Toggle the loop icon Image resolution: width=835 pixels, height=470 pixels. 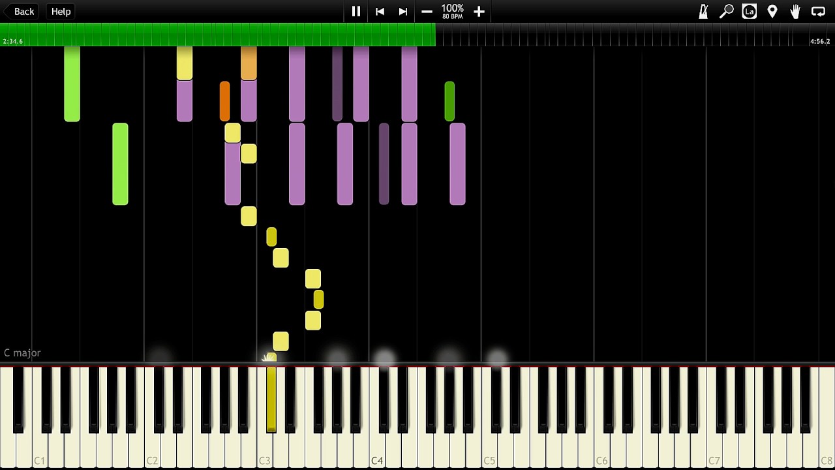818,11
